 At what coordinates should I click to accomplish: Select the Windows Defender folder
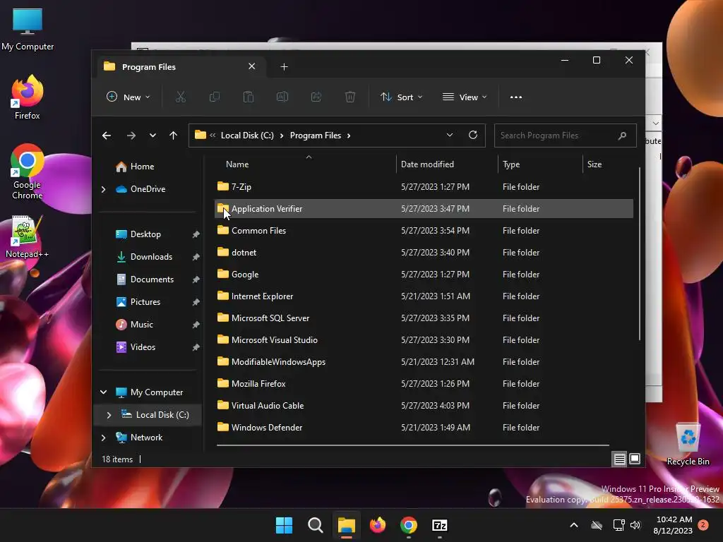coord(424,427)
